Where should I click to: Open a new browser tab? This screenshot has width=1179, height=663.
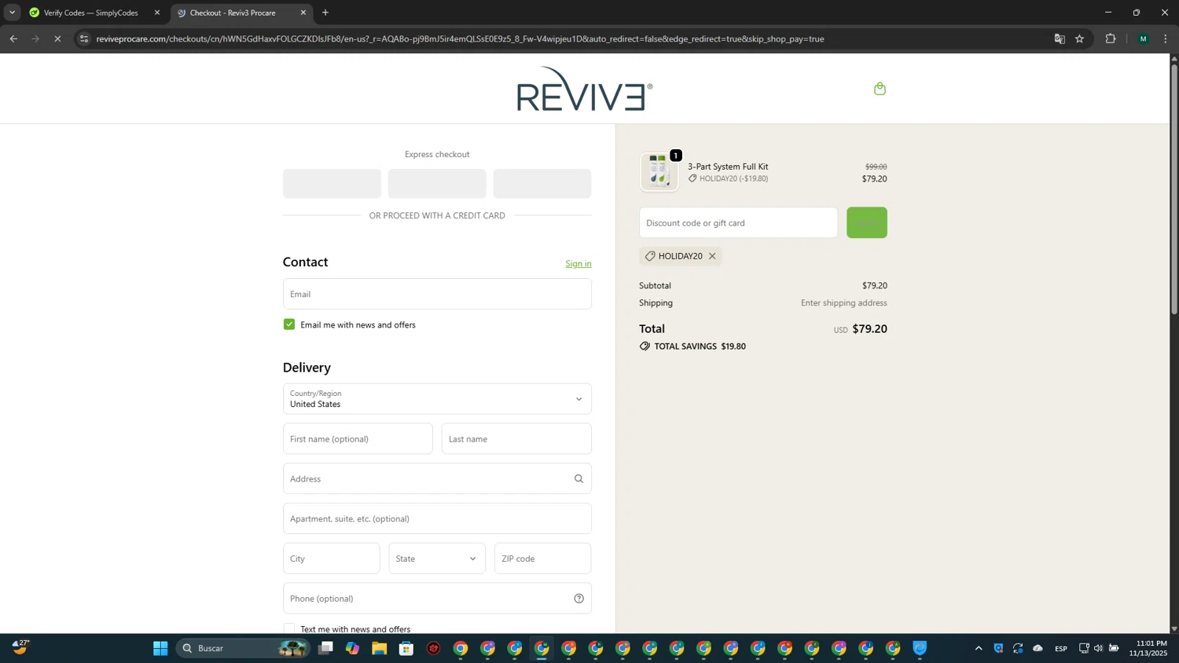[x=325, y=13]
